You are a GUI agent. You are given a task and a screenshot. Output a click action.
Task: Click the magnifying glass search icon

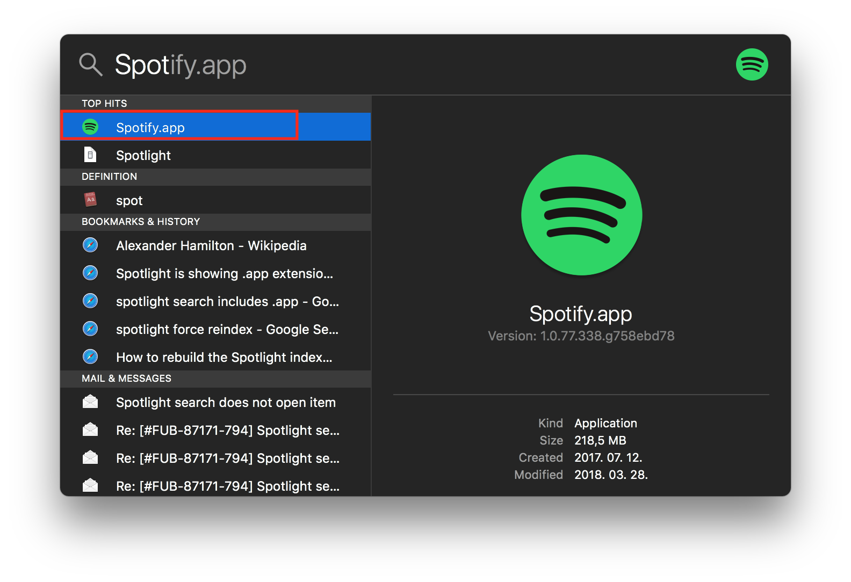[x=91, y=64]
